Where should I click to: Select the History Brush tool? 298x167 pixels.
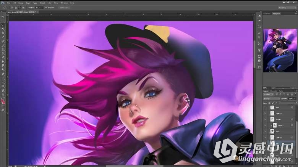click(x=3, y=53)
